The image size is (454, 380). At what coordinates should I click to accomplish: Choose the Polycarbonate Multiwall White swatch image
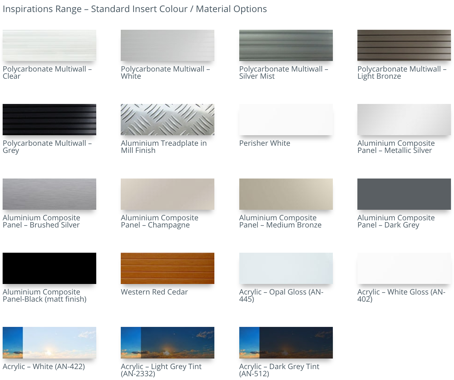(x=168, y=45)
